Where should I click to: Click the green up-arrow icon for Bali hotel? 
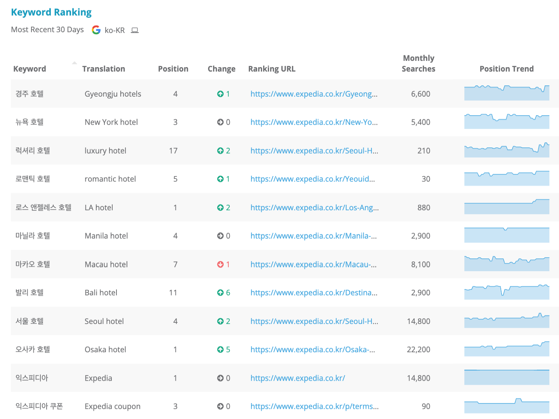click(x=220, y=293)
